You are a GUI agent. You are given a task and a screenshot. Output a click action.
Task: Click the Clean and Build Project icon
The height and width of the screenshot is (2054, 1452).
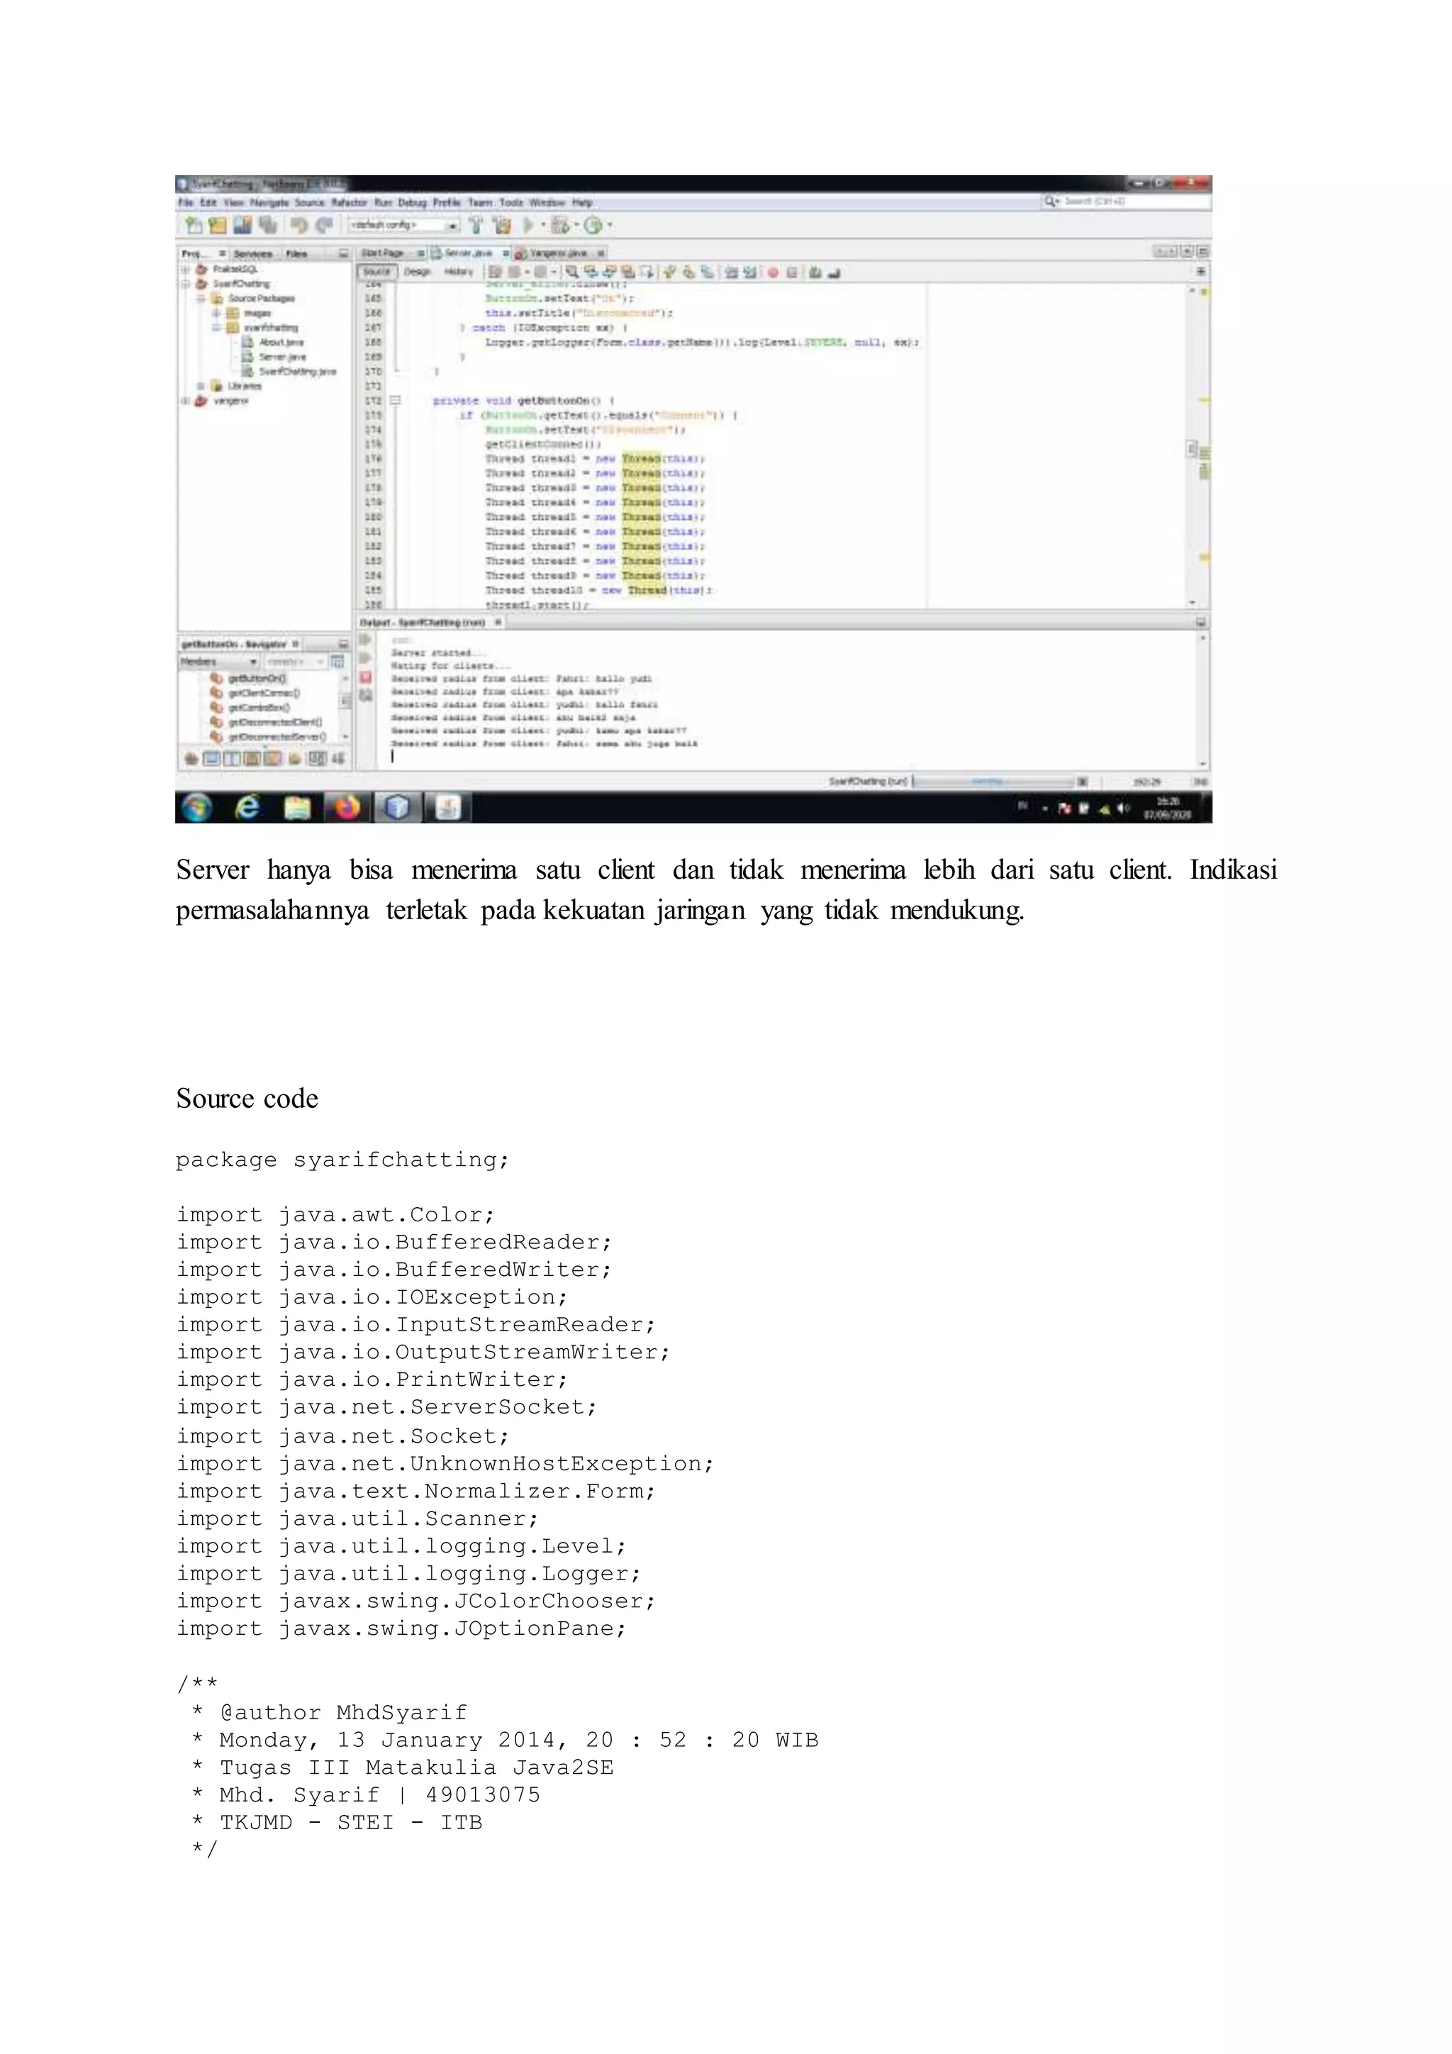[x=503, y=226]
